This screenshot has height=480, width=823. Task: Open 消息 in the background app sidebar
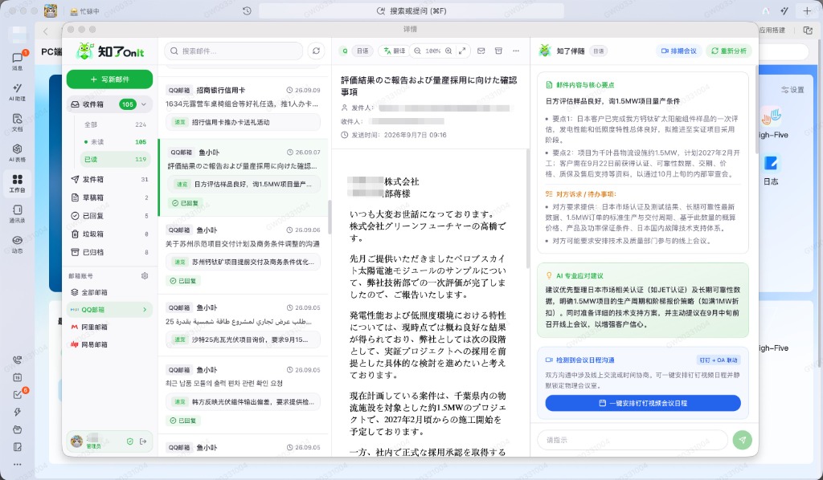(x=18, y=61)
